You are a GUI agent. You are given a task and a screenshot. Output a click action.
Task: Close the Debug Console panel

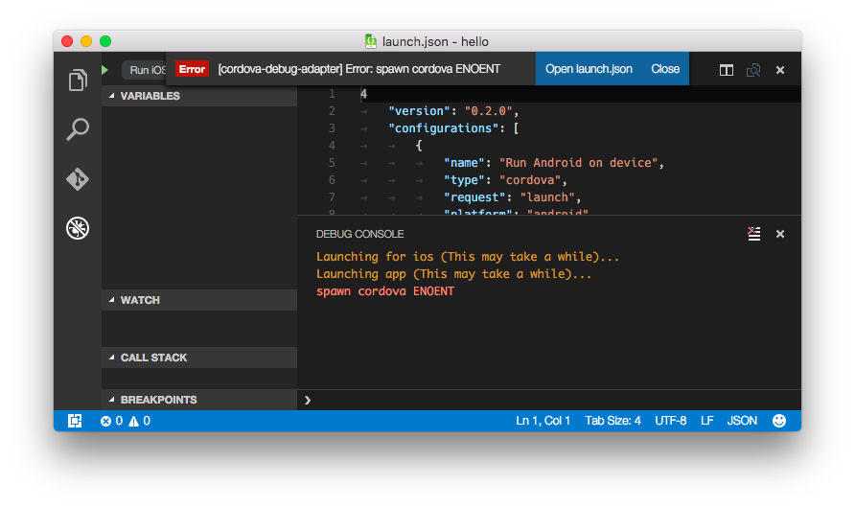click(x=779, y=234)
